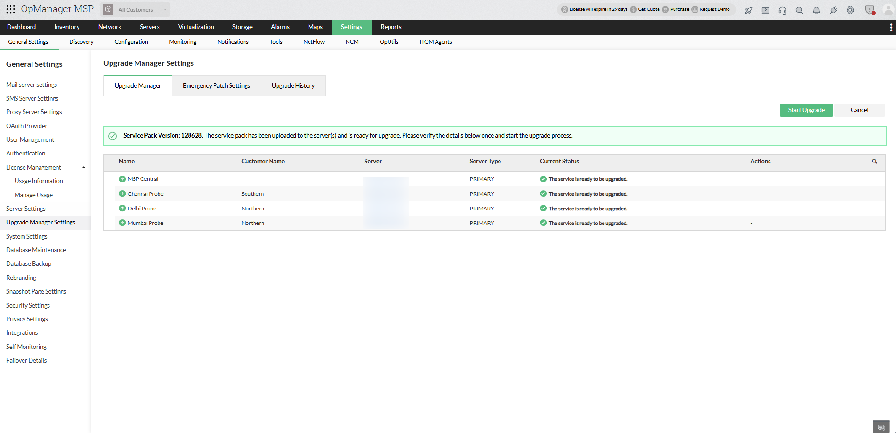Click the Delhi Probe upgrade arrow icon
Viewport: 896px width, 433px height.
[122, 209]
